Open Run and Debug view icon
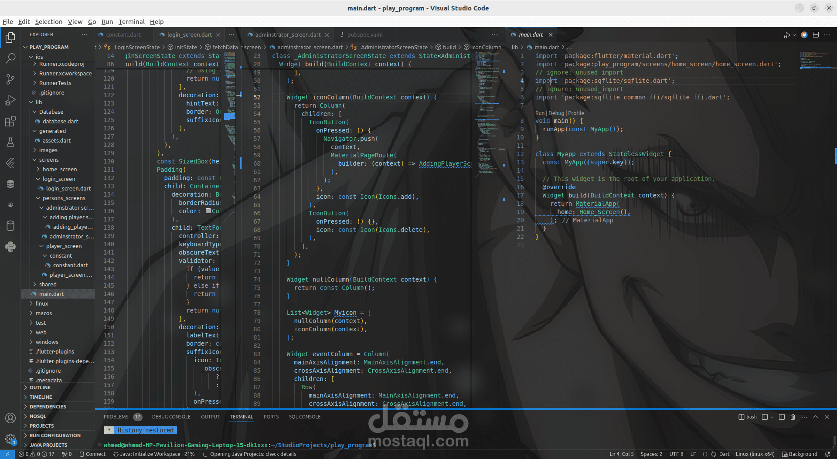The height and width of the screenshot is (459, 837). pyautogui.click(x=10, y=100)
